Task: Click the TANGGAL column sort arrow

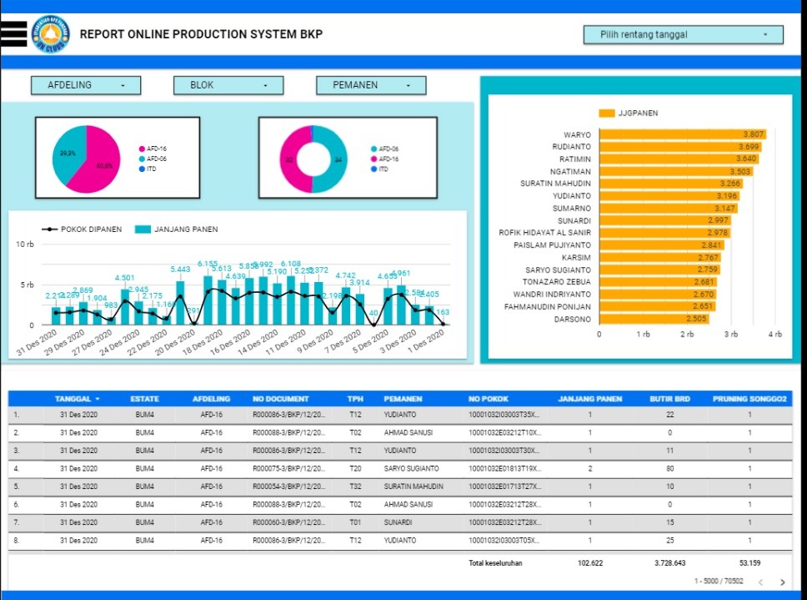Action: click(x=98, y=399)
